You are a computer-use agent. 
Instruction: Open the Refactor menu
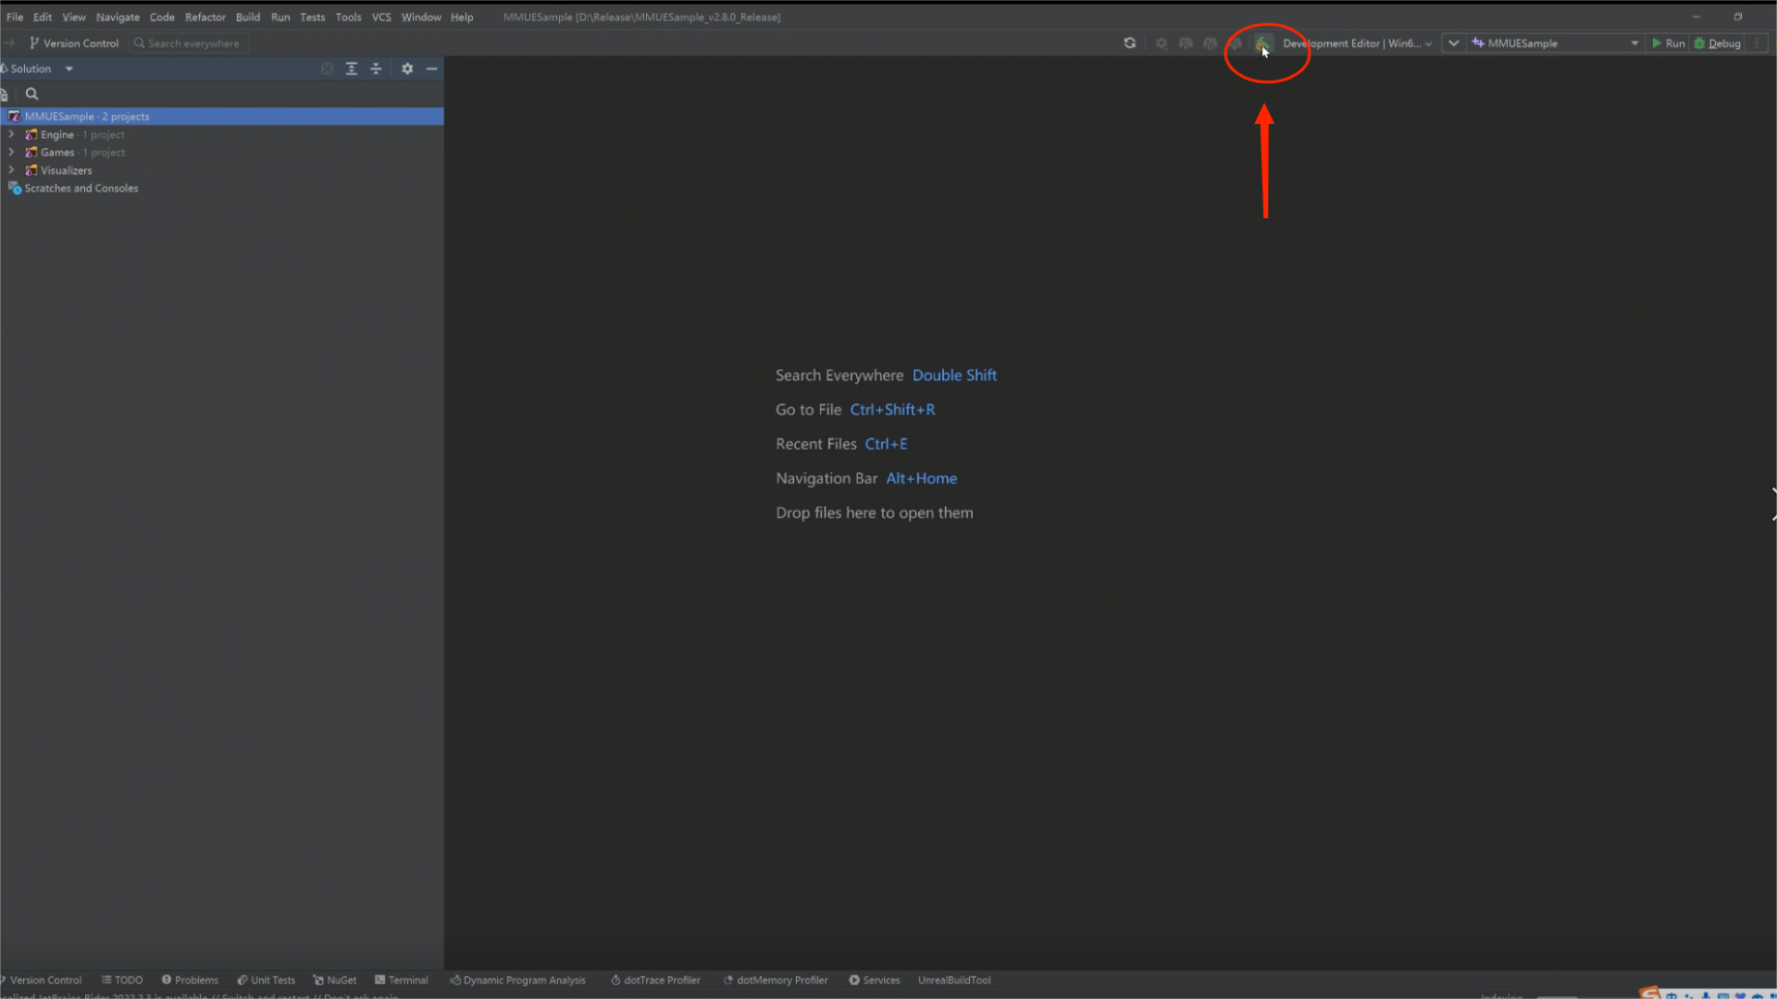tap(205, 17)
